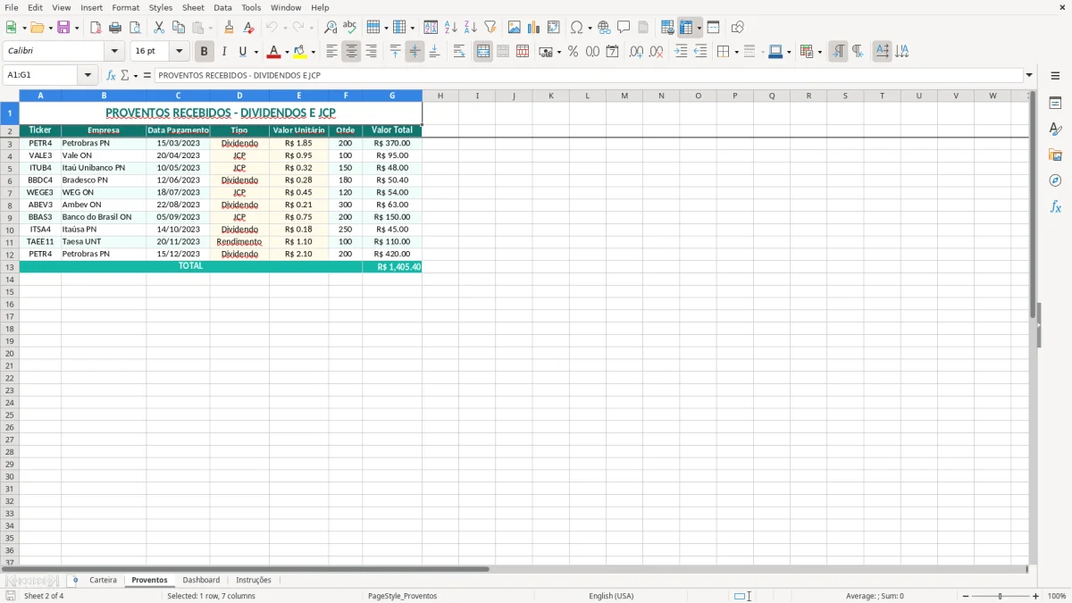Click the zoom slider in status bar
The image size is (1072, 603).
pos(1001,596)
